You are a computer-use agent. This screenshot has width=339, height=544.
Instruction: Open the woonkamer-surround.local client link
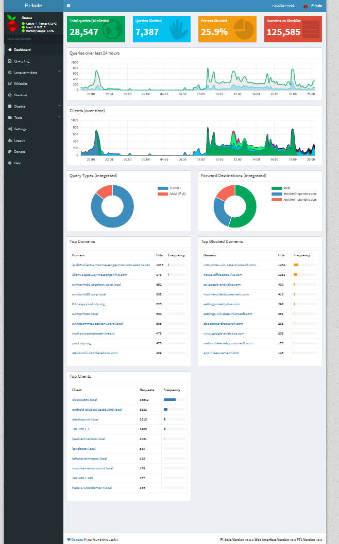tap(93, 468)
